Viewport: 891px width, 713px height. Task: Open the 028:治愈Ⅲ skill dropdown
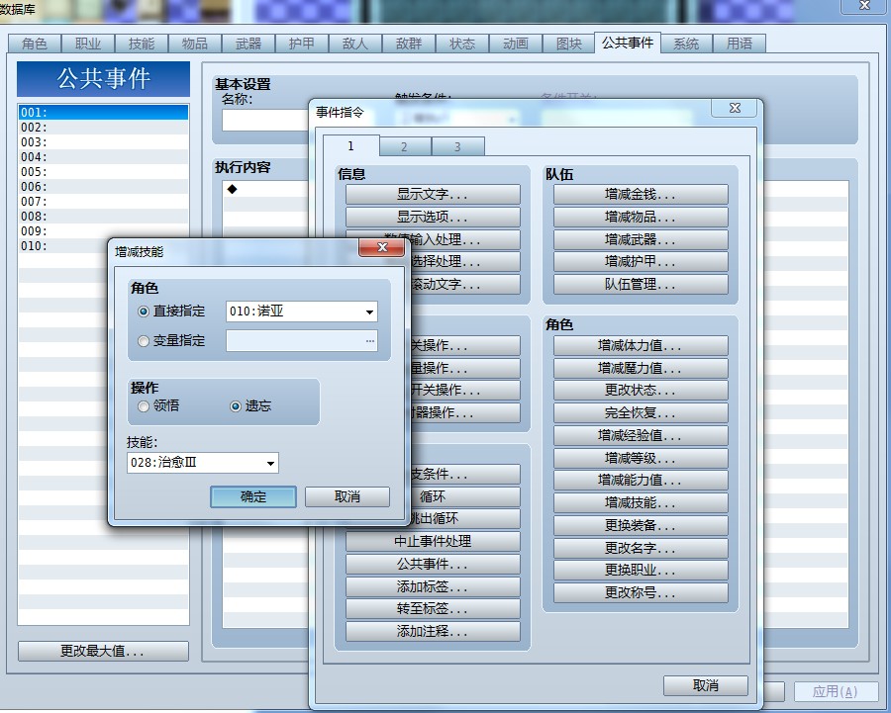(x=203, y=463)
